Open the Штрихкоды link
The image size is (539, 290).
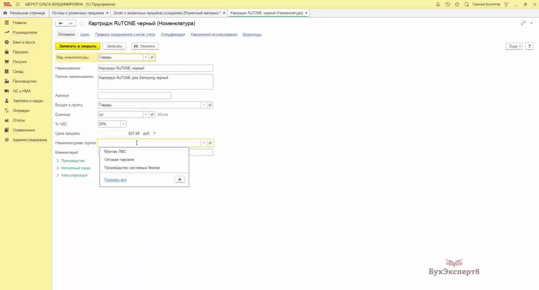pos(252,34)
